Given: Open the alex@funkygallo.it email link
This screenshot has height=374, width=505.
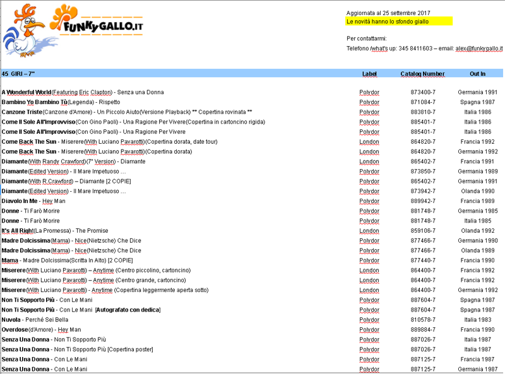Looking at the screenshot, I should click(479, 49).
